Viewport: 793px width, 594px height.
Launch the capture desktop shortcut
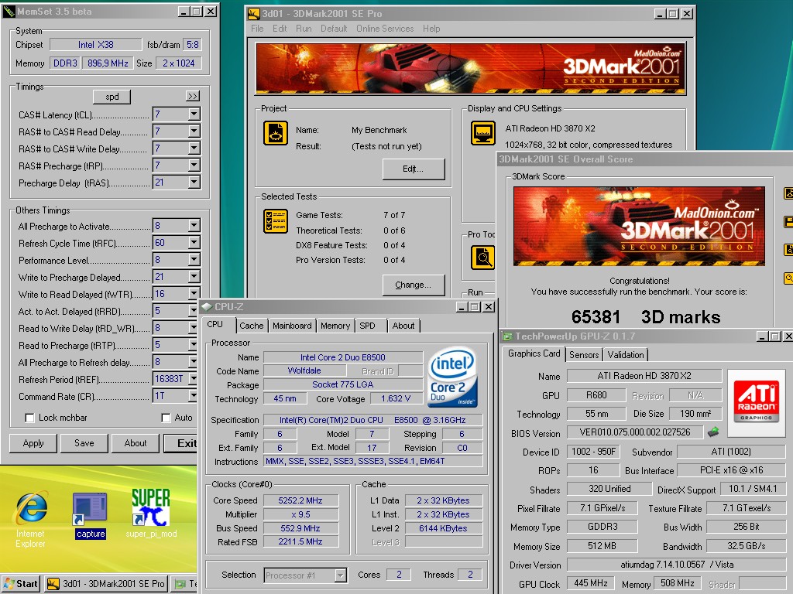tap(90, 515)
